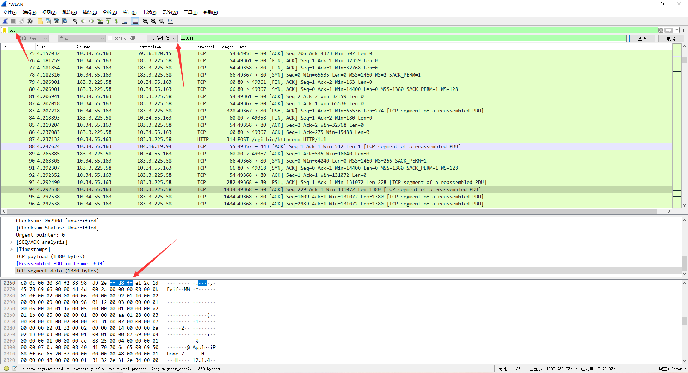Save the capture file
Image resolution: width=688 pixels, height=373 pixels.
[48, 21]
